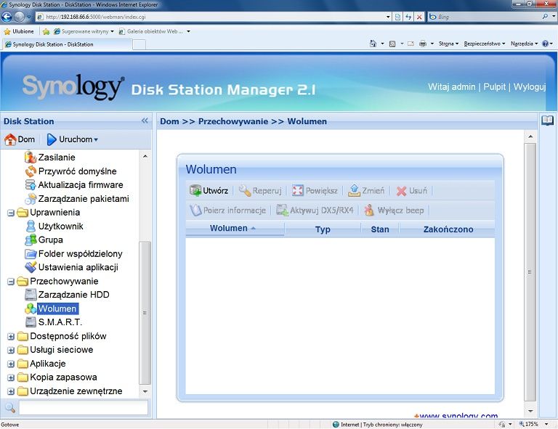Click the Usuń red X icon
Viewport: 558px width, 429px height.
click(x=401, y=191)
